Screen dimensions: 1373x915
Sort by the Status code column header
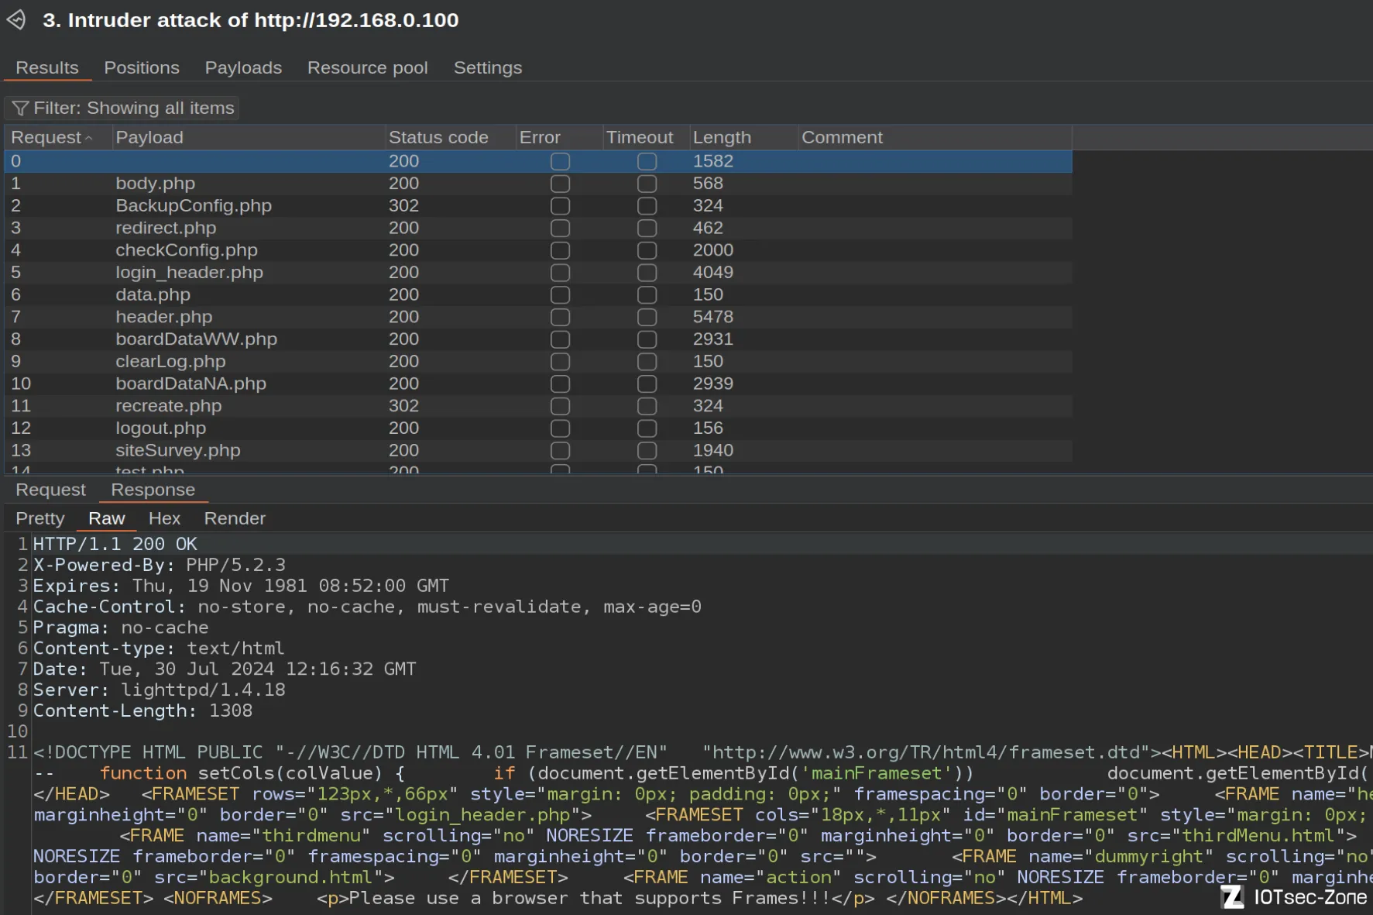(x=451, y=137)
